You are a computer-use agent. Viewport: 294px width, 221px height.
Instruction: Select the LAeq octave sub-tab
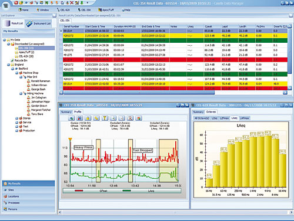click(234, 118)
